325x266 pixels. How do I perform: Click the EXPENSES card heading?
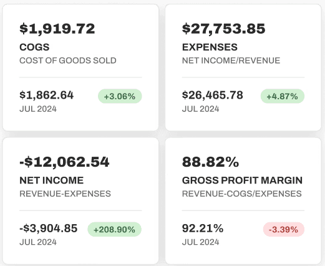click(x=210, y=47)
